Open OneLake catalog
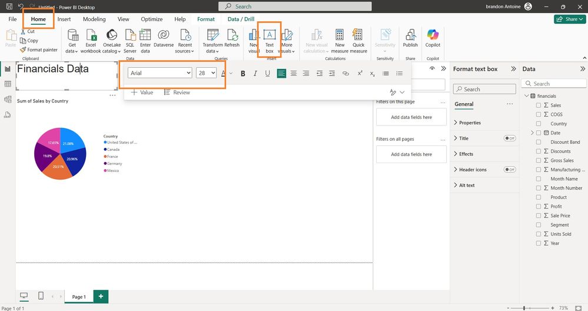The image size is (588, 311). pos(112,41)
